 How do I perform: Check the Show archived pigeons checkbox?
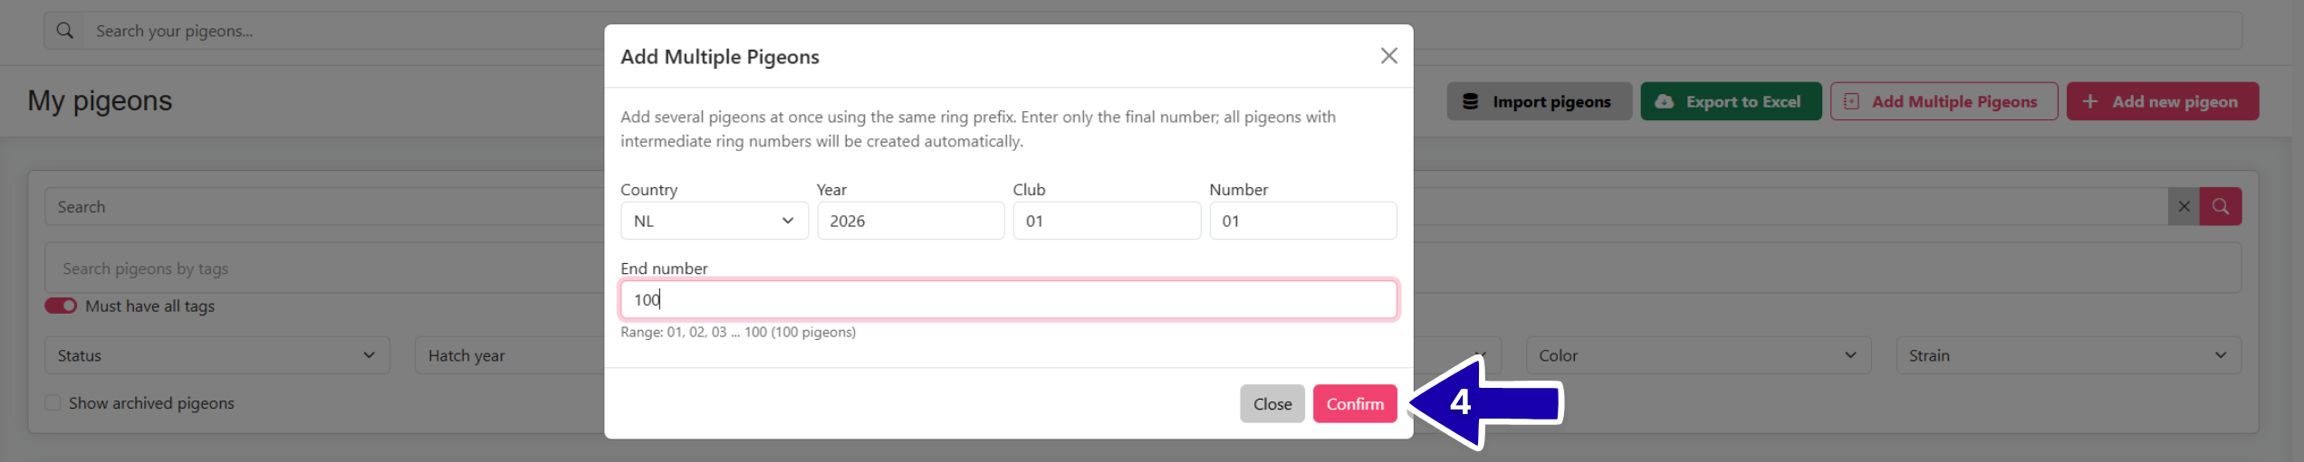click(53, 403)
